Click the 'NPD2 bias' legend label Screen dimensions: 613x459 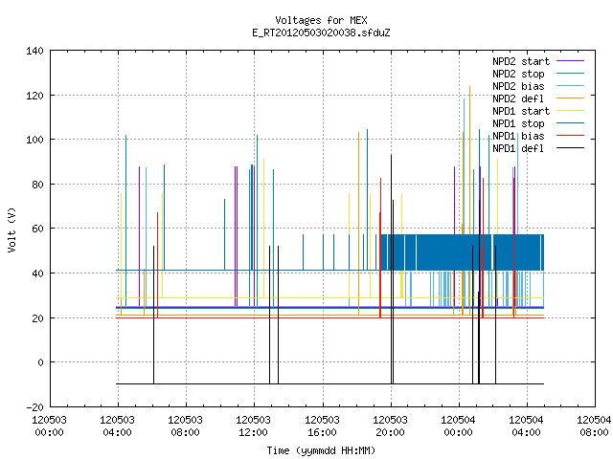[x=518, y=86]
